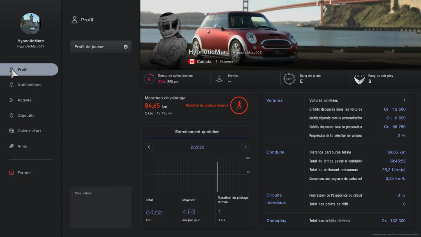Click the Galerie d'art picture icon
This screenshot has height=237, width=421.
(12, 131)
